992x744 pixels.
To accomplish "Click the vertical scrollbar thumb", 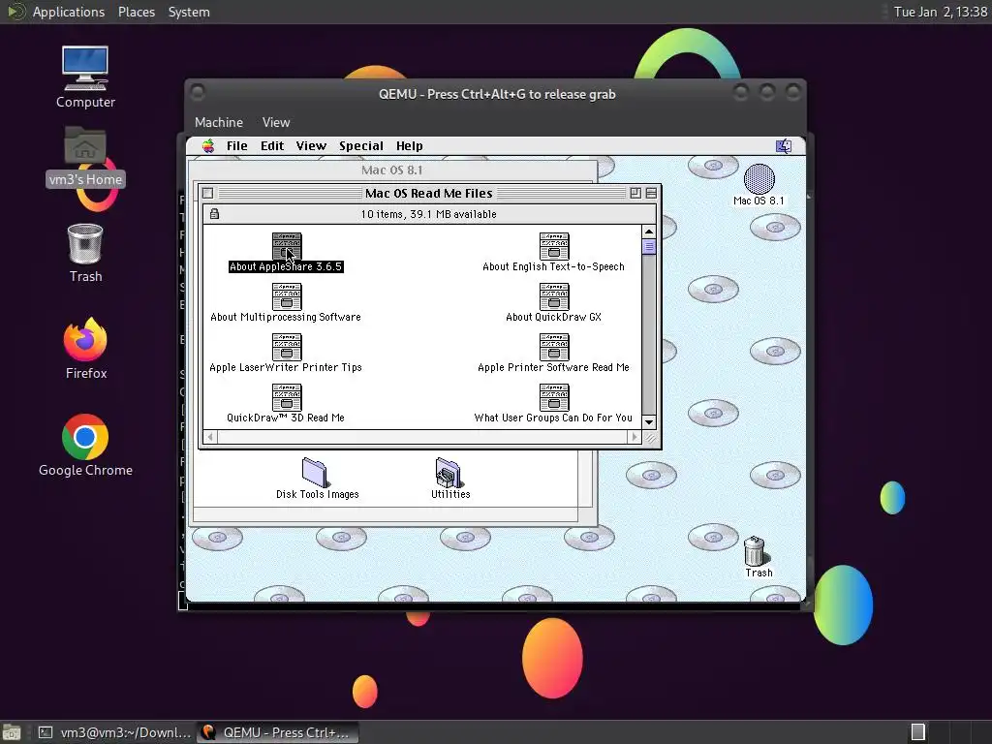I will click(x=648, y=247).
